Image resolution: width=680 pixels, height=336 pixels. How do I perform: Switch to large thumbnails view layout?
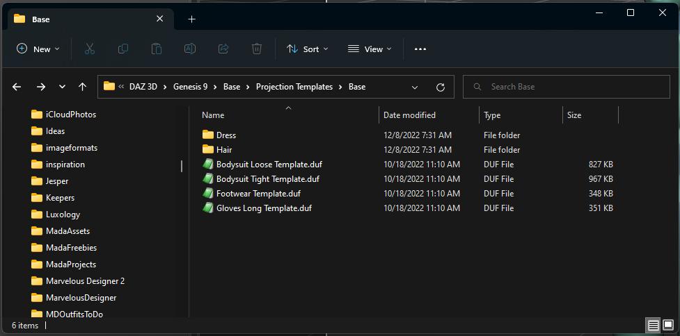coord(668,325)
